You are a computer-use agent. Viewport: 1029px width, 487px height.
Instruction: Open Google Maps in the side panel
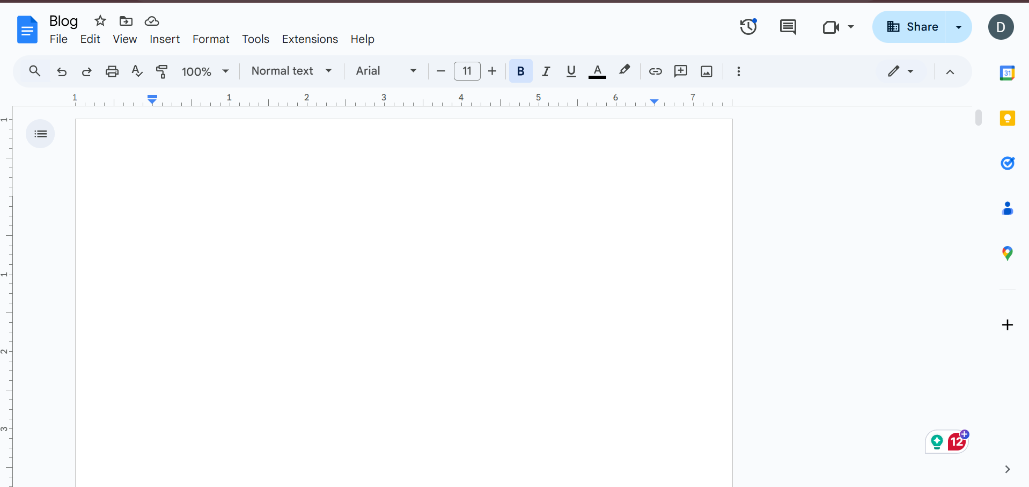tap(1008, 252)
